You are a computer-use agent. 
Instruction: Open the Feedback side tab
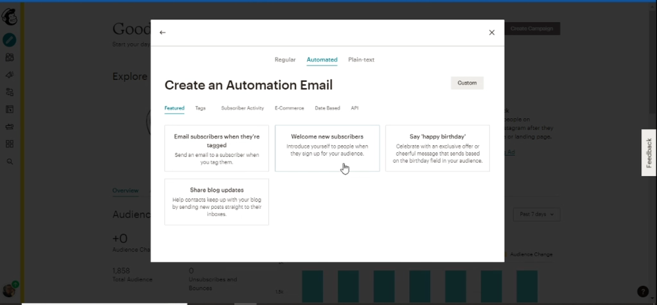click(x=649, y=152)
